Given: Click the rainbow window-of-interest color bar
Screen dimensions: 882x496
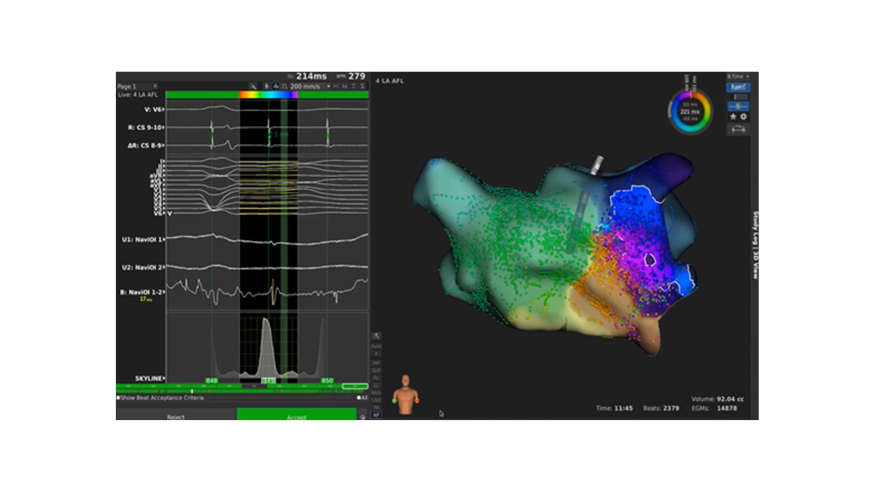Looking at the screenshot, I should [269, 94].
